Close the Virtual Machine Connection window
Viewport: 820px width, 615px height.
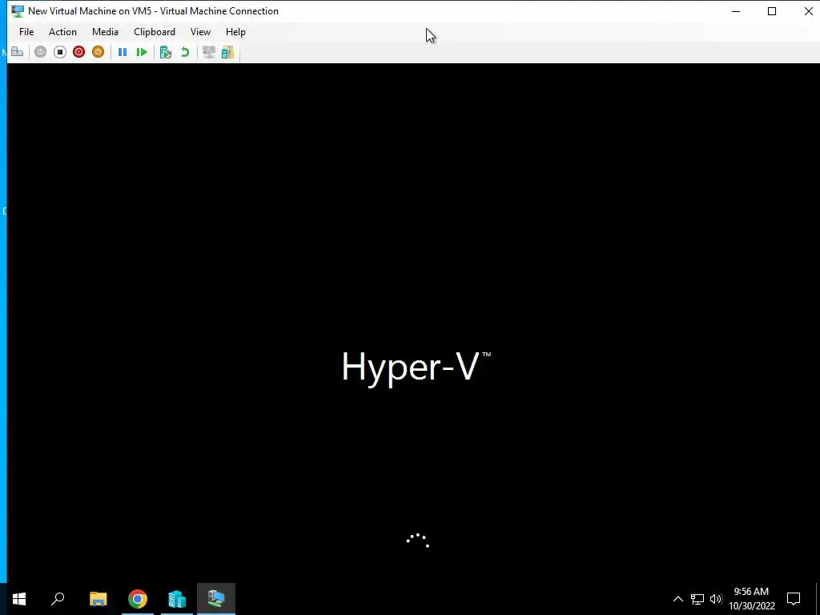click(808, 11)
